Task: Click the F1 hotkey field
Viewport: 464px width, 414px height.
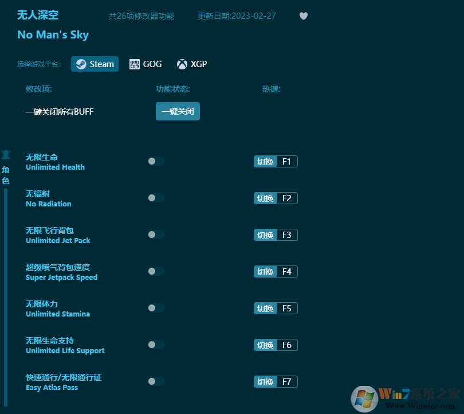Action: [287, 162]
